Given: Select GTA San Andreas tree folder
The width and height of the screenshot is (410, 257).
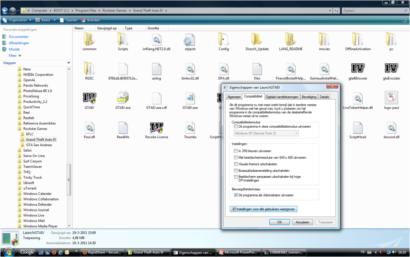Looking at the screenshot, I should 39,145.
